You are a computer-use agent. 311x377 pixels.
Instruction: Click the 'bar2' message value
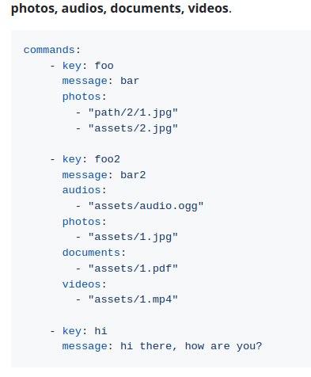tap(133, 175)
